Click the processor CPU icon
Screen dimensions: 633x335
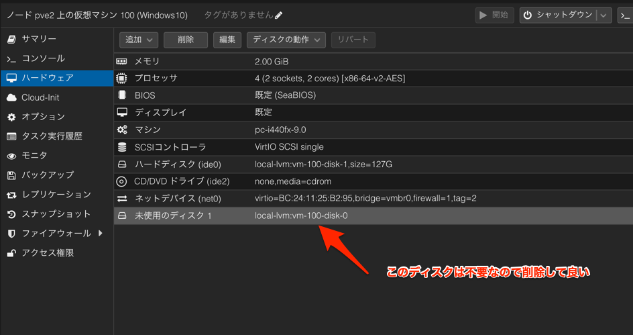121,79
